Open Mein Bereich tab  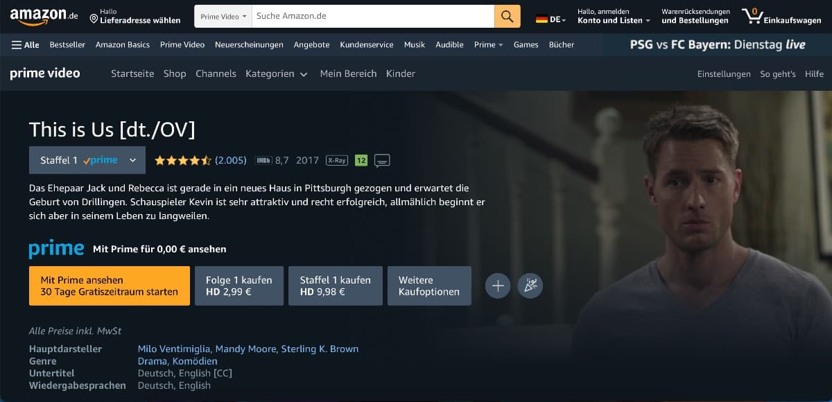click(x=348, y=73)
